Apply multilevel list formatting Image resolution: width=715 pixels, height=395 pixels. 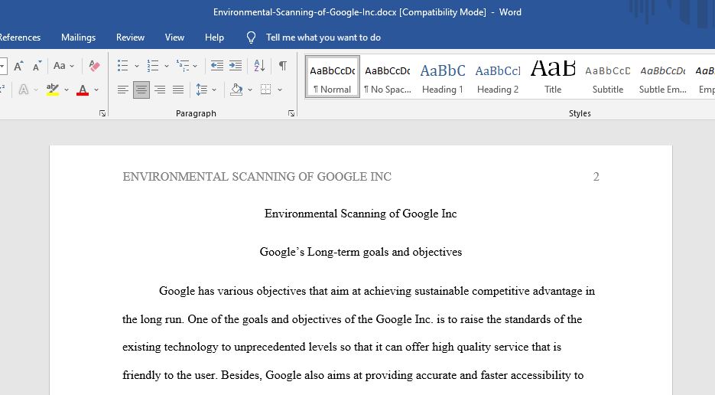tap(183, 66)
